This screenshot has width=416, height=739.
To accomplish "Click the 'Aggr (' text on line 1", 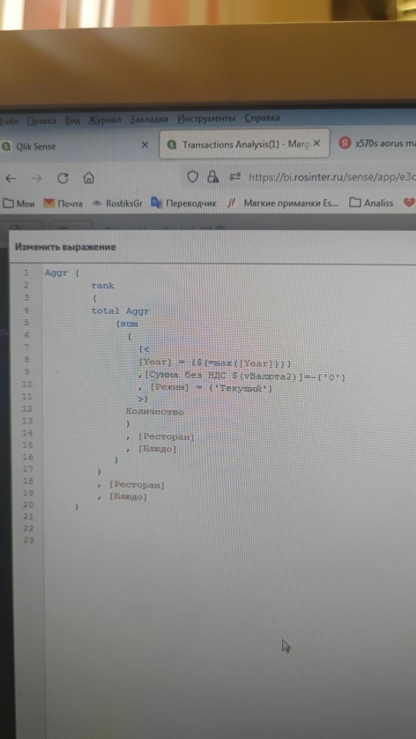I will pos(62,273).
